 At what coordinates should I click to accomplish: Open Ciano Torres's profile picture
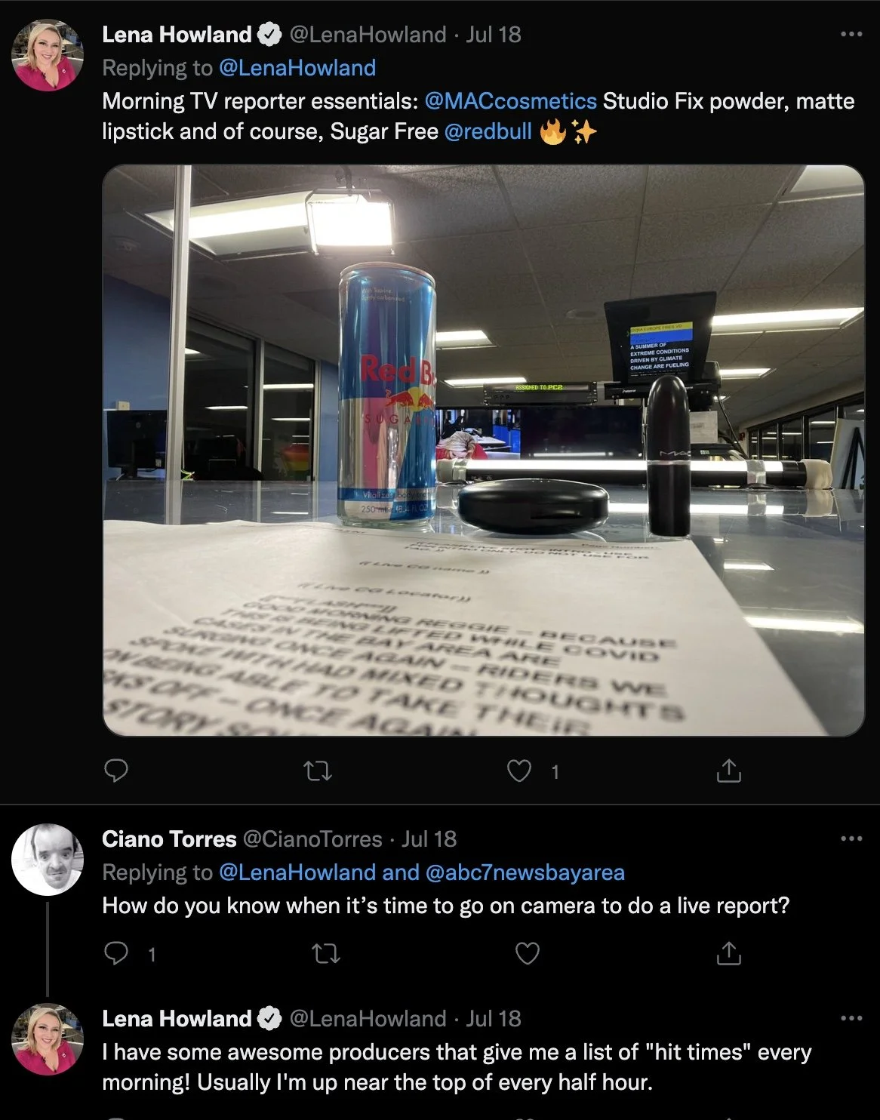tap(48, 860)
